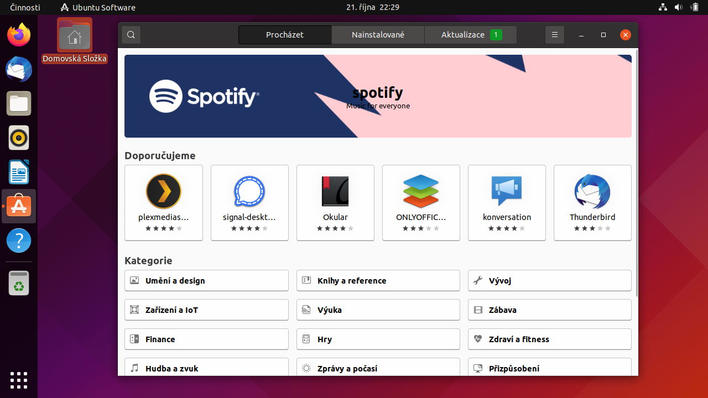Open the network status menu in top bar

[663, 7]
